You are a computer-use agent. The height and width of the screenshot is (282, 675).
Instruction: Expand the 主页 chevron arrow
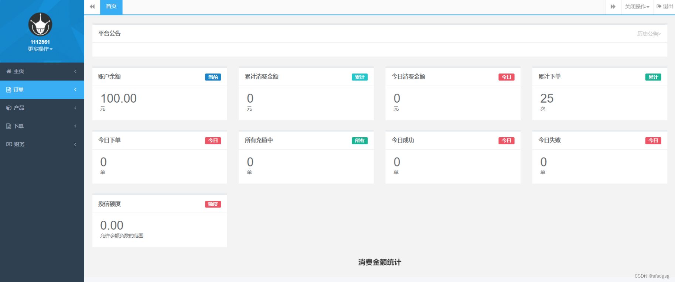pyautogui.click(x=75, y=71)
